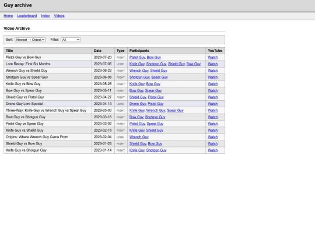Open Shield Guy in the Lore Recap row

coord(176,64)
